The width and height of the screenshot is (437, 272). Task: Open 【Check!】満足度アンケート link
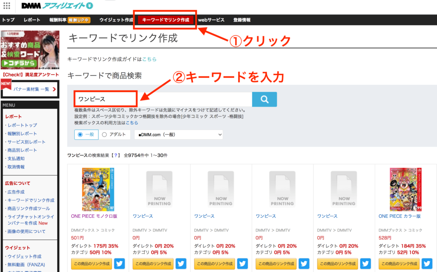30,74
